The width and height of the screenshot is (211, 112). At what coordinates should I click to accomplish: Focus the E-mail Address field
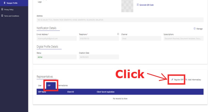[56, 39]
